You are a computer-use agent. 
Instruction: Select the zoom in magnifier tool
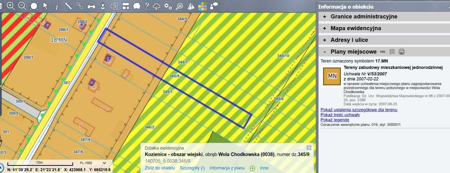coord(11,6)
